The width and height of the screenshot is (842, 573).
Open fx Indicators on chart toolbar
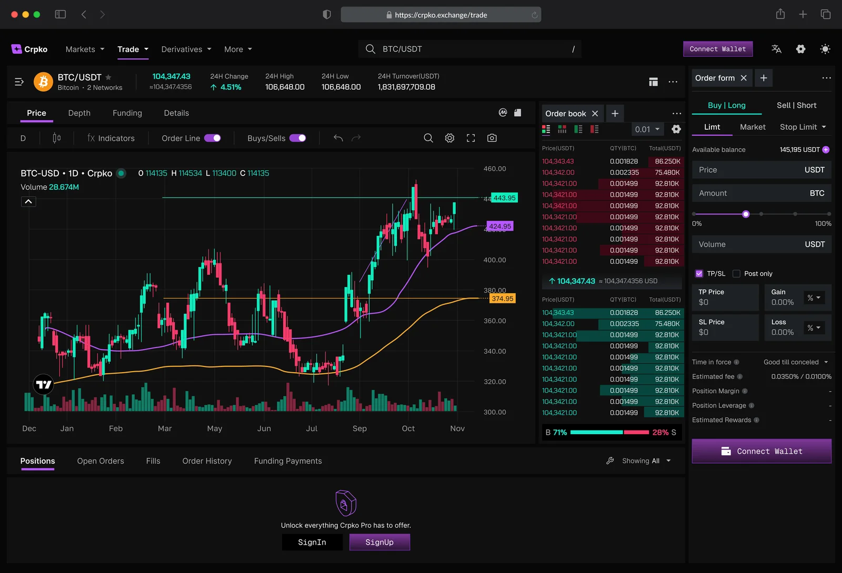click(111, 138)
